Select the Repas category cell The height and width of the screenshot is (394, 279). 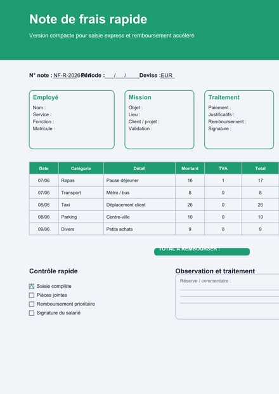click(81, 180)
